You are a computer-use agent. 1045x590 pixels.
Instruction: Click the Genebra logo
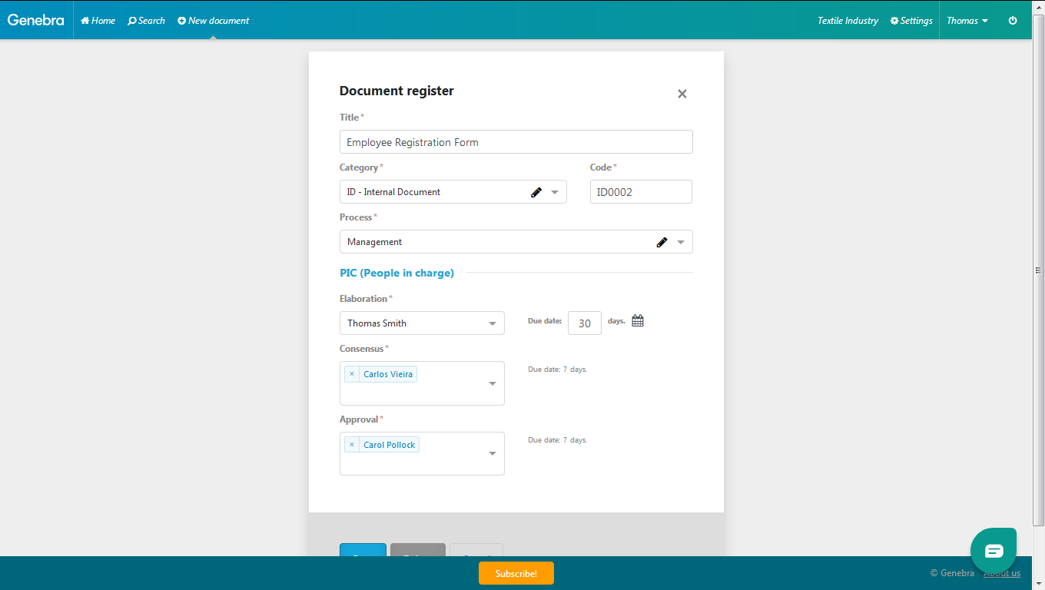tap(36, 20)
